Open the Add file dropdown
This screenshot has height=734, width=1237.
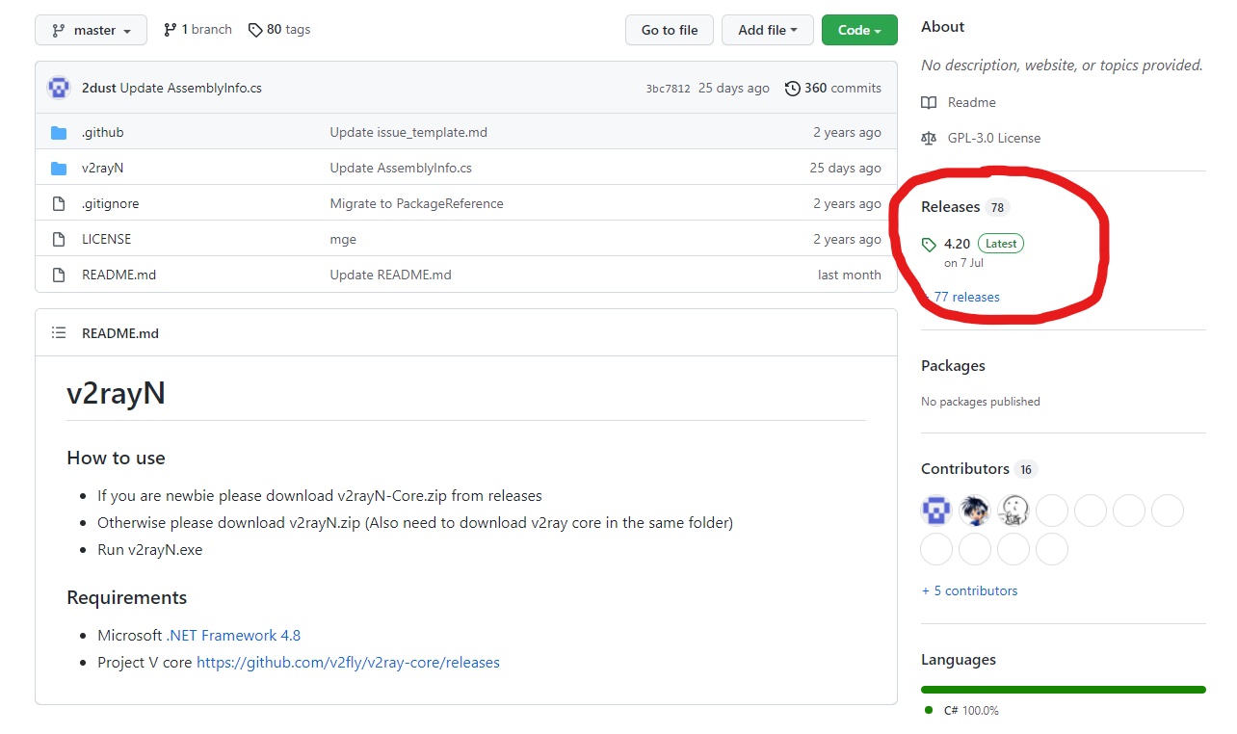pyautogui.click(x=767, y=30)
